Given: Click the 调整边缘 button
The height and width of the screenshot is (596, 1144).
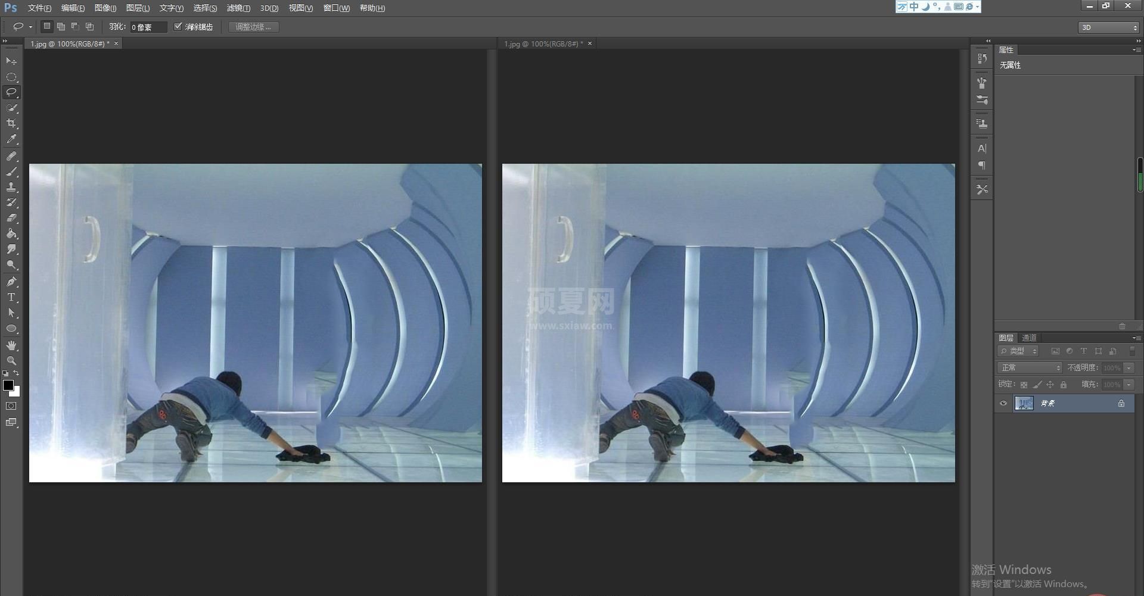Looking at the screenshot, I should 254,27.
